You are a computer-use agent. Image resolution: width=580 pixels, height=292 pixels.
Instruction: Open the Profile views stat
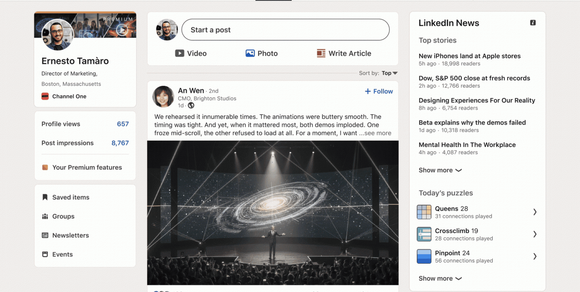(x=85, y=124)
